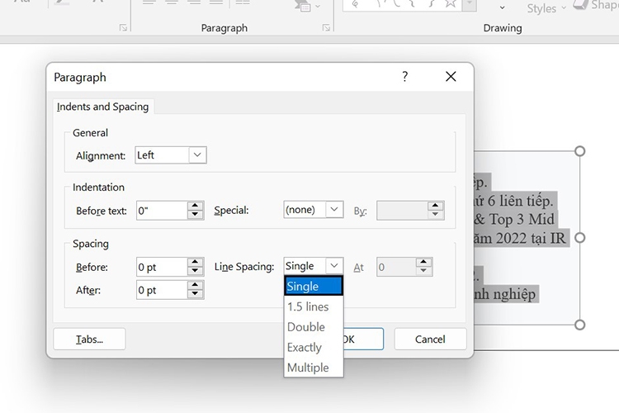Click the slide text "nh nghiệp"
619x413 pixels.
tap(505, 294)
